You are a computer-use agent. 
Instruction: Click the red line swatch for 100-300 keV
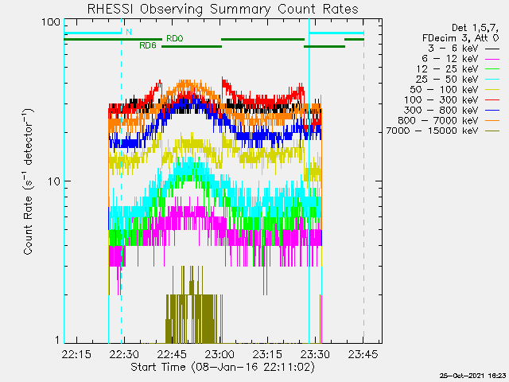(492, 100)
